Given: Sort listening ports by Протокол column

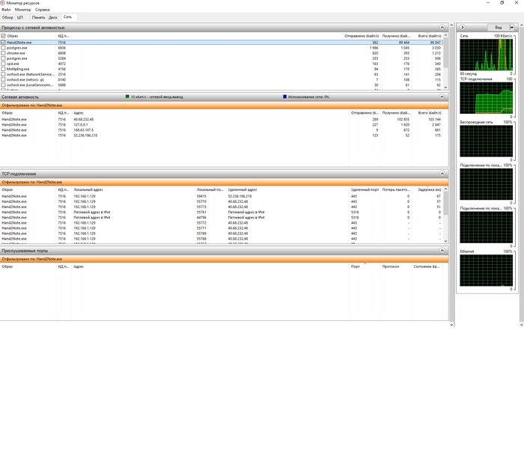Looking at the screenshot, I should click(390, 266).
